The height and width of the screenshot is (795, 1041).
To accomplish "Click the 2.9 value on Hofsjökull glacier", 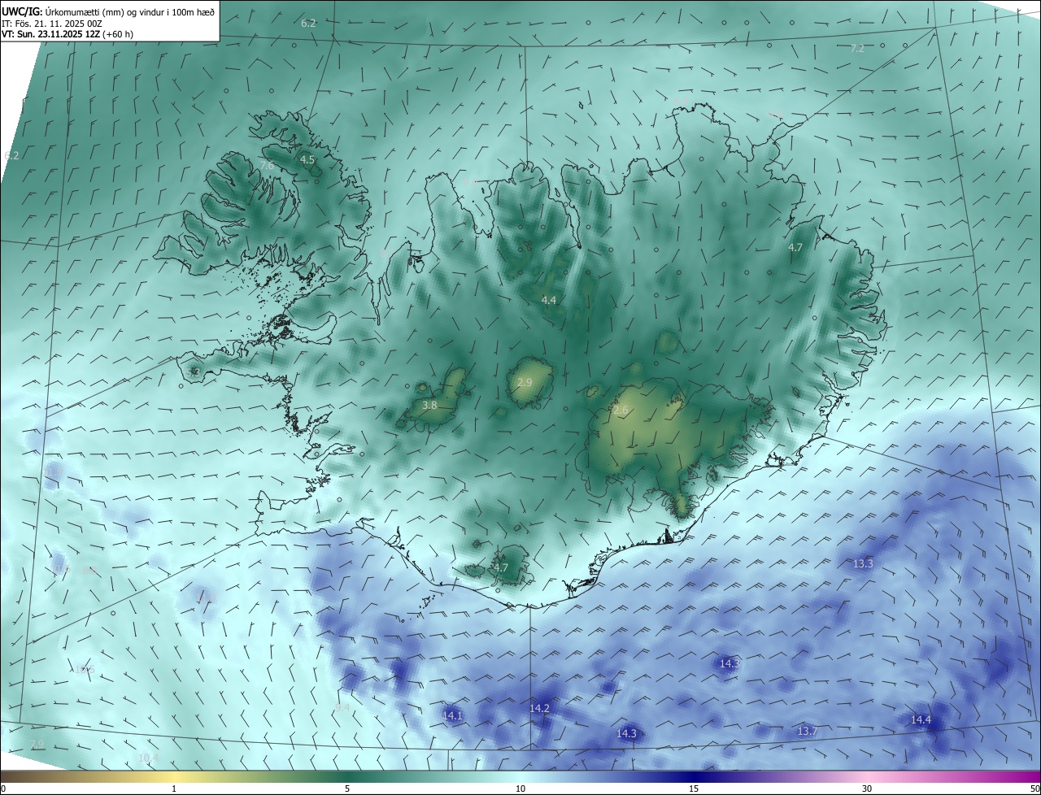I will tap(525, 383).
